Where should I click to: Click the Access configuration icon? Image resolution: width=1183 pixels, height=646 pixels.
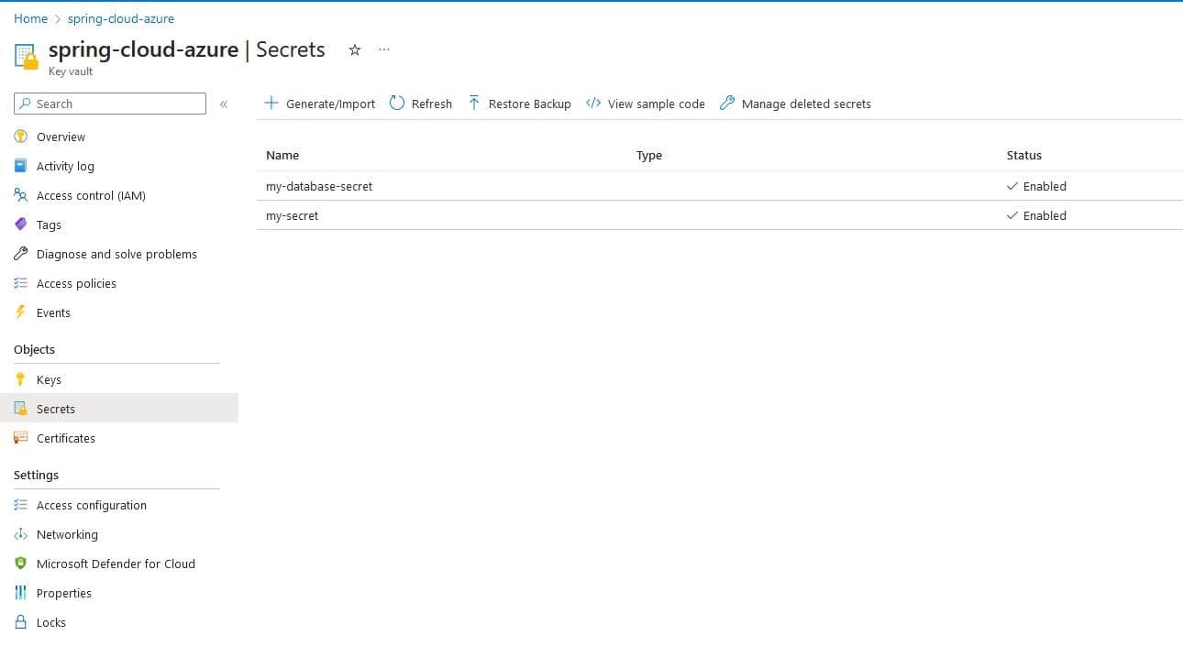(21, 505)
